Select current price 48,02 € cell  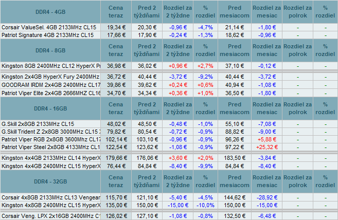coord(116,124)
